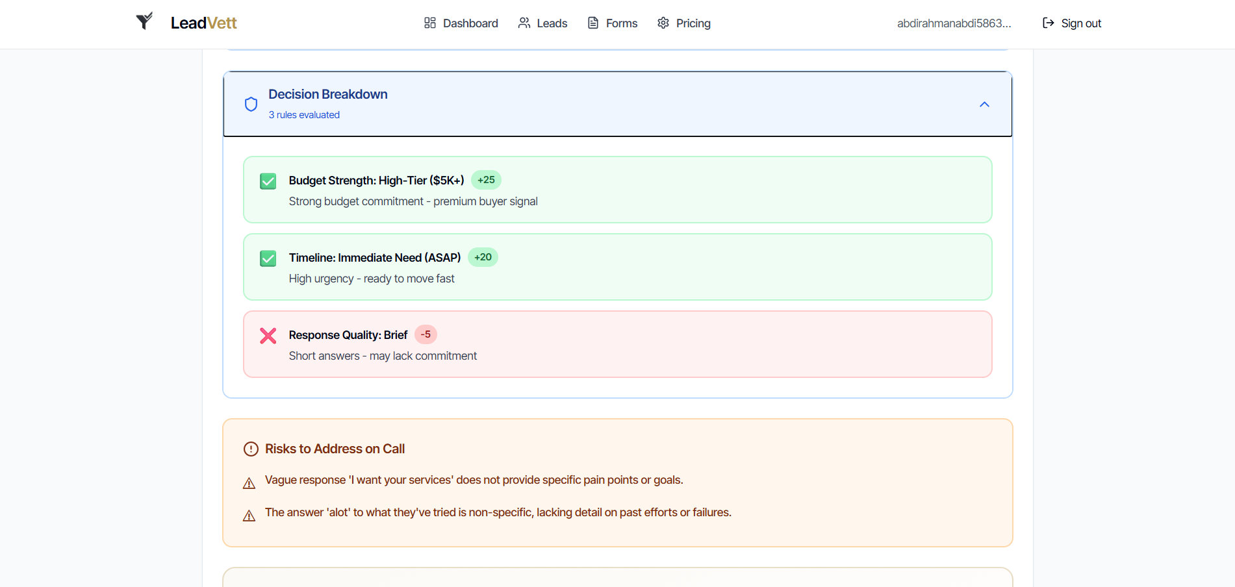The image size is (1235, 587).
Task: Click the green check beside Timeline rule
Action: pos(268,258)
